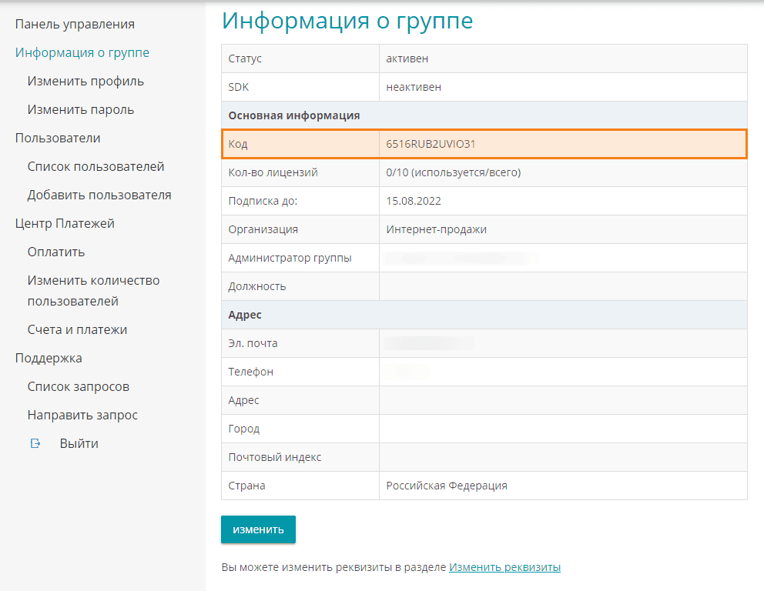764x591 pixels.
Task: Select Информация о группе sidebar link
Action: [82, 52]
